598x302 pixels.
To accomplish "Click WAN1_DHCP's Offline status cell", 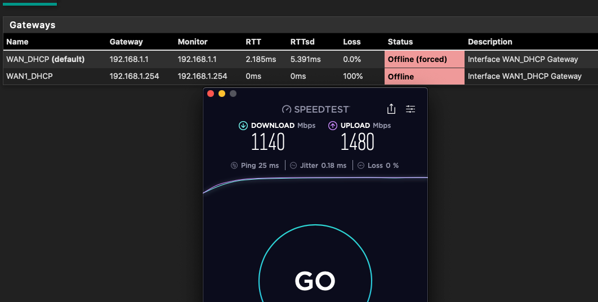I will coord(425,77).
